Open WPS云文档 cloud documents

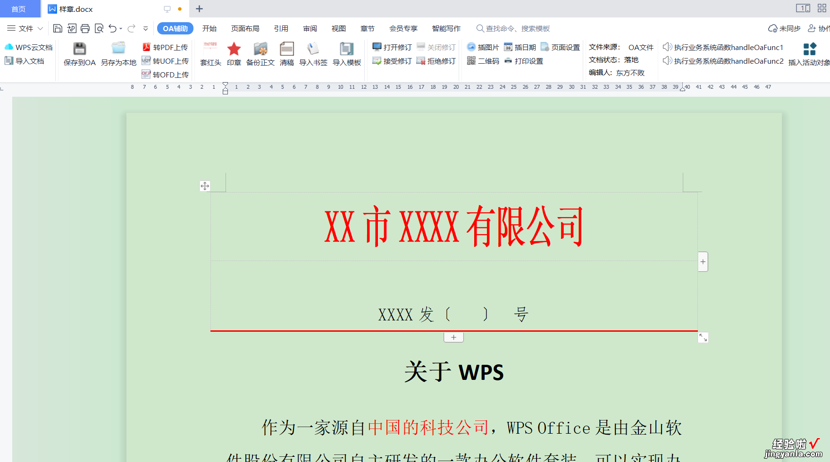point(28,47)
